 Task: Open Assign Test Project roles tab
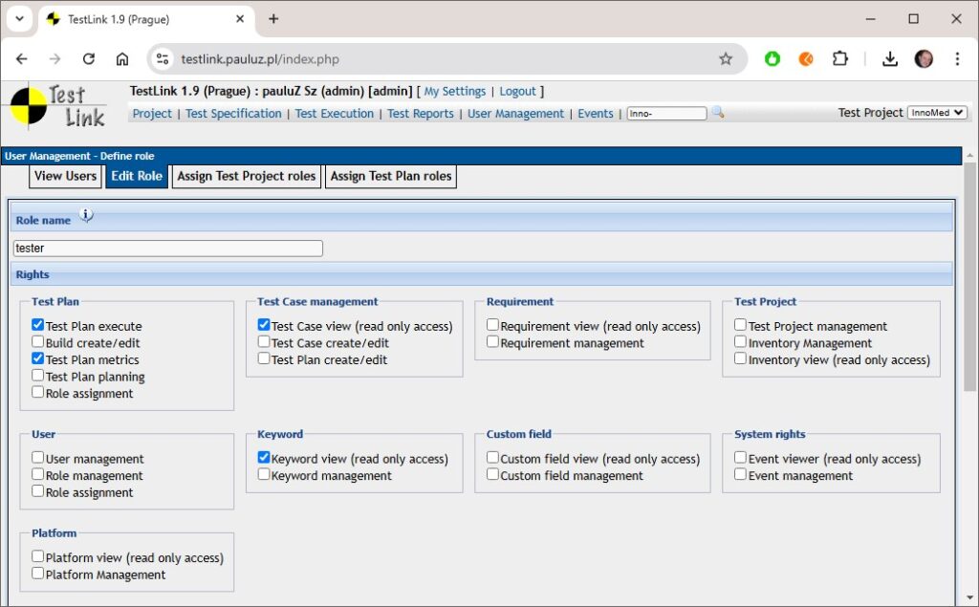[x=246, y=176]
